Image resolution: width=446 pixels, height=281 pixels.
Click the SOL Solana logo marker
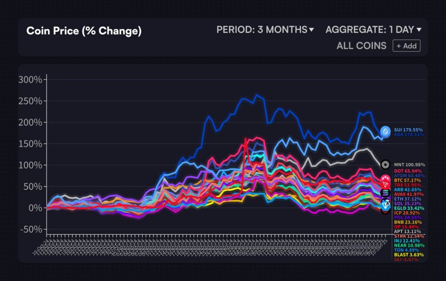point(385,193)
